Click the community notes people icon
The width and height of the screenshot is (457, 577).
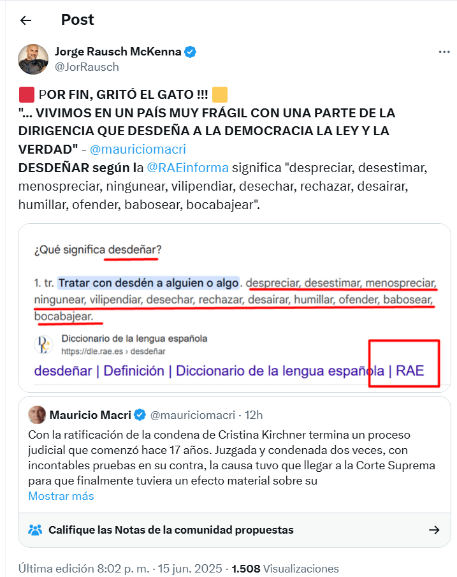coord(35,530)
